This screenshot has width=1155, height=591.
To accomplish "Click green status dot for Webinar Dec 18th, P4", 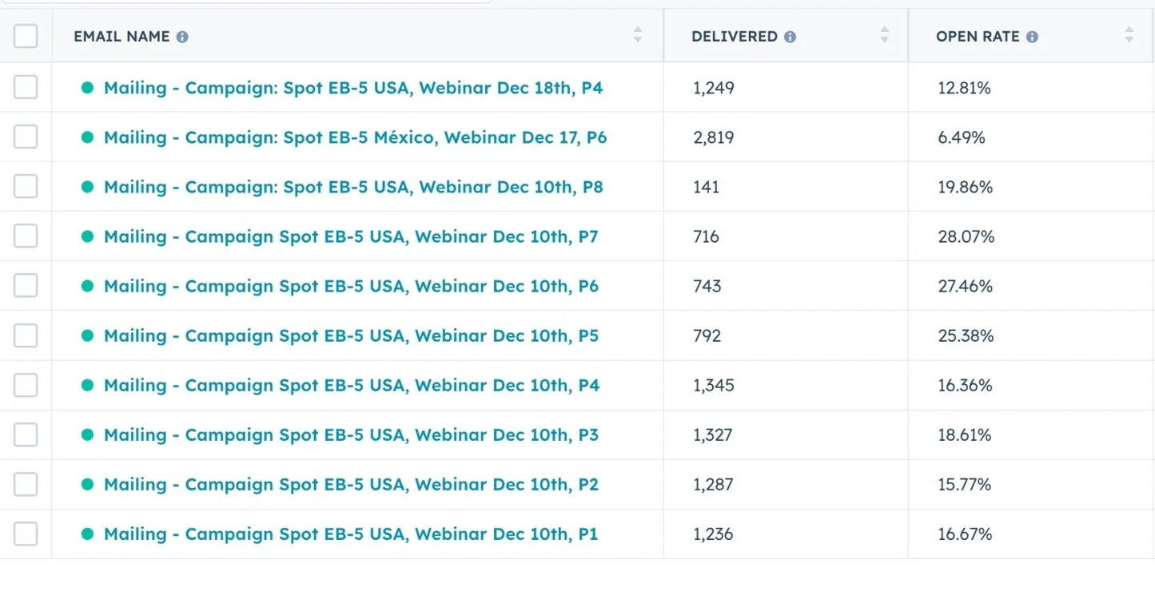I will [x=88, y=88].
